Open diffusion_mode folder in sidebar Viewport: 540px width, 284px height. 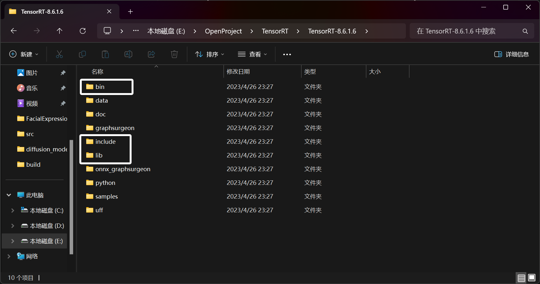42,149
